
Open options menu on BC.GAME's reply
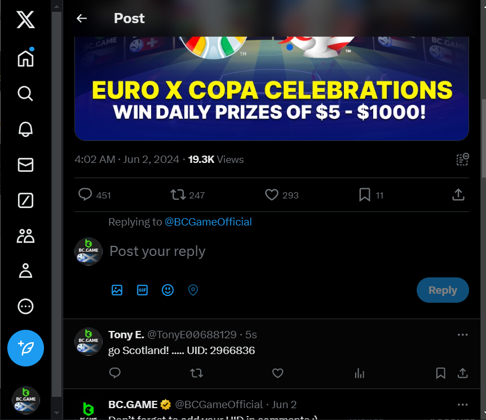click(462, 405)
